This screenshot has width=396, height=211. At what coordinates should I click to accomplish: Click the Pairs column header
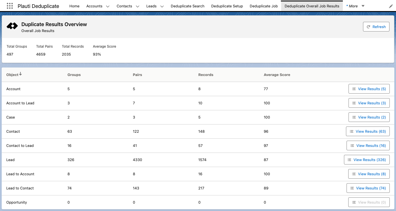pos(137,75)
